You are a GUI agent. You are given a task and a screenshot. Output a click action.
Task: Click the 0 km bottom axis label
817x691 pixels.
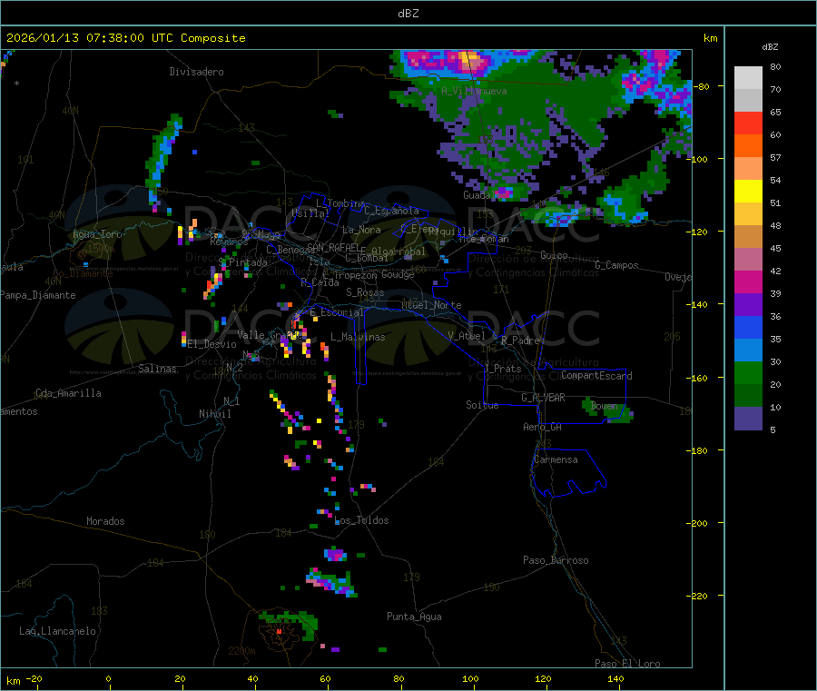click(108, 678)
